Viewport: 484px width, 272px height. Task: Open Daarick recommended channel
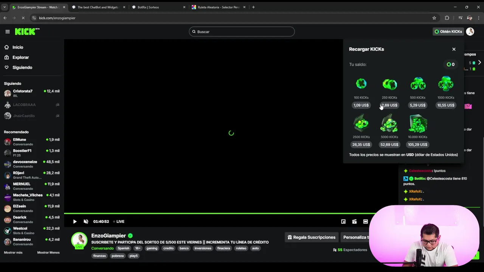tap(32, 219)
